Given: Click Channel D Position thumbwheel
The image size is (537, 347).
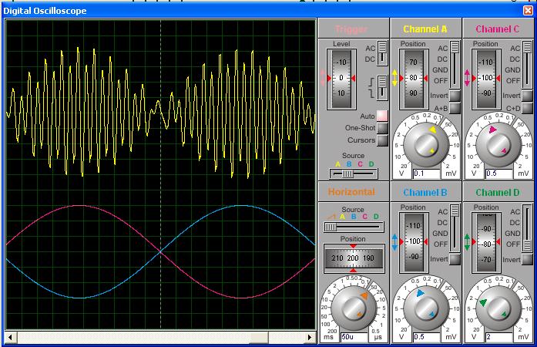Looking at the screenshot, I should pyautogui.click(x=486, y=242).
